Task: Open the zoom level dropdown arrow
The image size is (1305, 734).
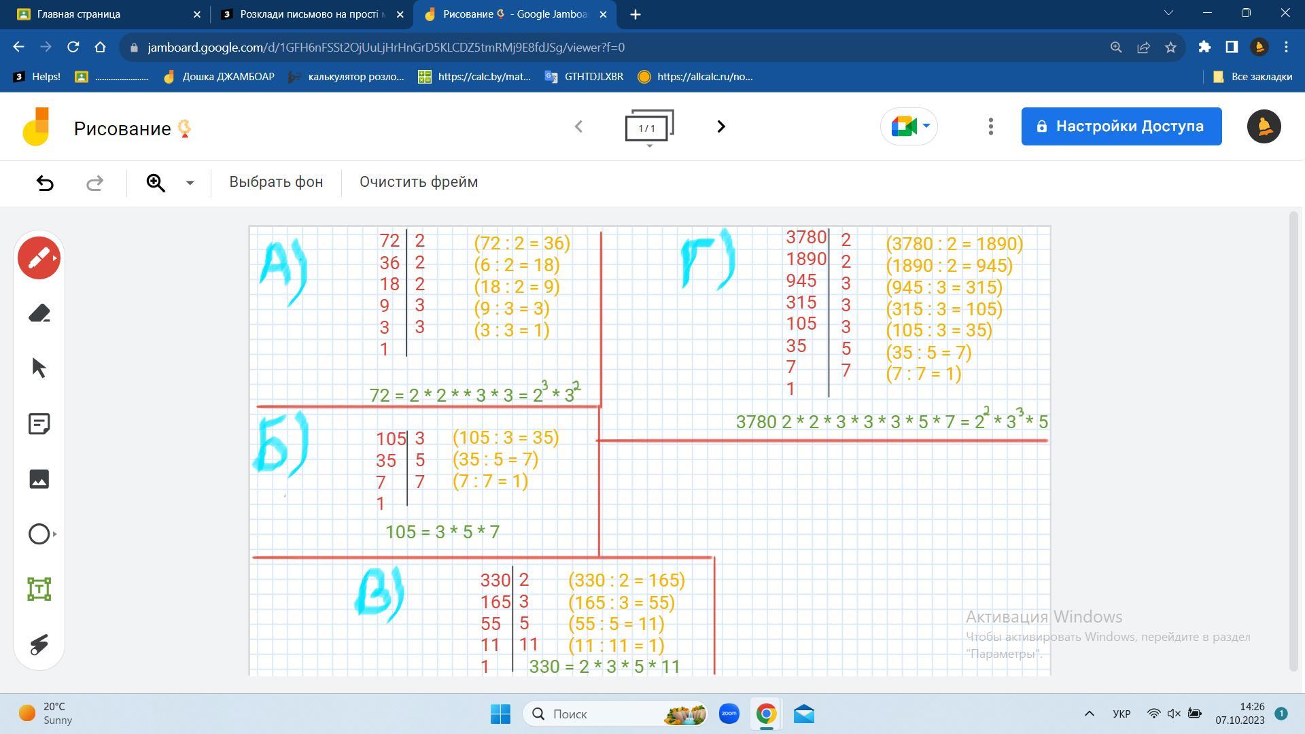Action: [x=190, y=183]
